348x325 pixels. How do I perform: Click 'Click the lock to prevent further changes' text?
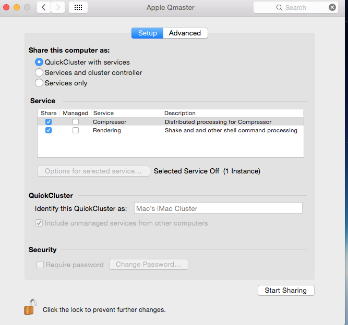(x=104, y=310)
